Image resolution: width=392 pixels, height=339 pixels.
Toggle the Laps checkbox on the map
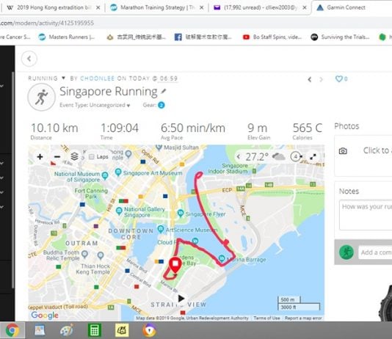[x=92, y=156]
